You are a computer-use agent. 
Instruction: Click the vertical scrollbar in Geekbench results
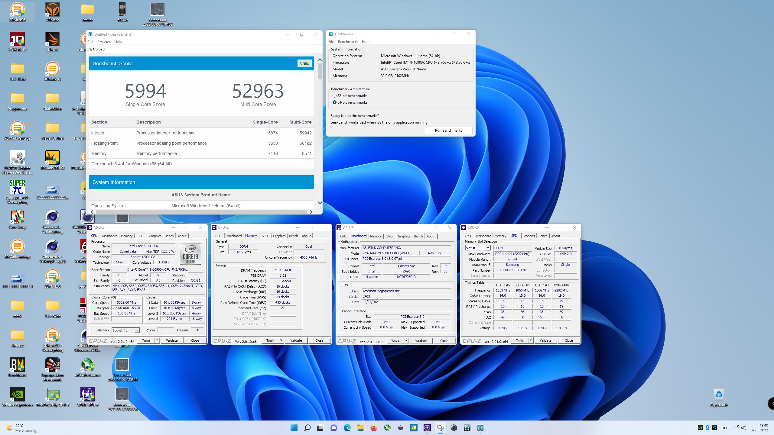320,72
